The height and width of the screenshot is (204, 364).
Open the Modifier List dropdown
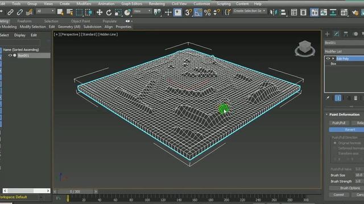[x=344, y=51]
